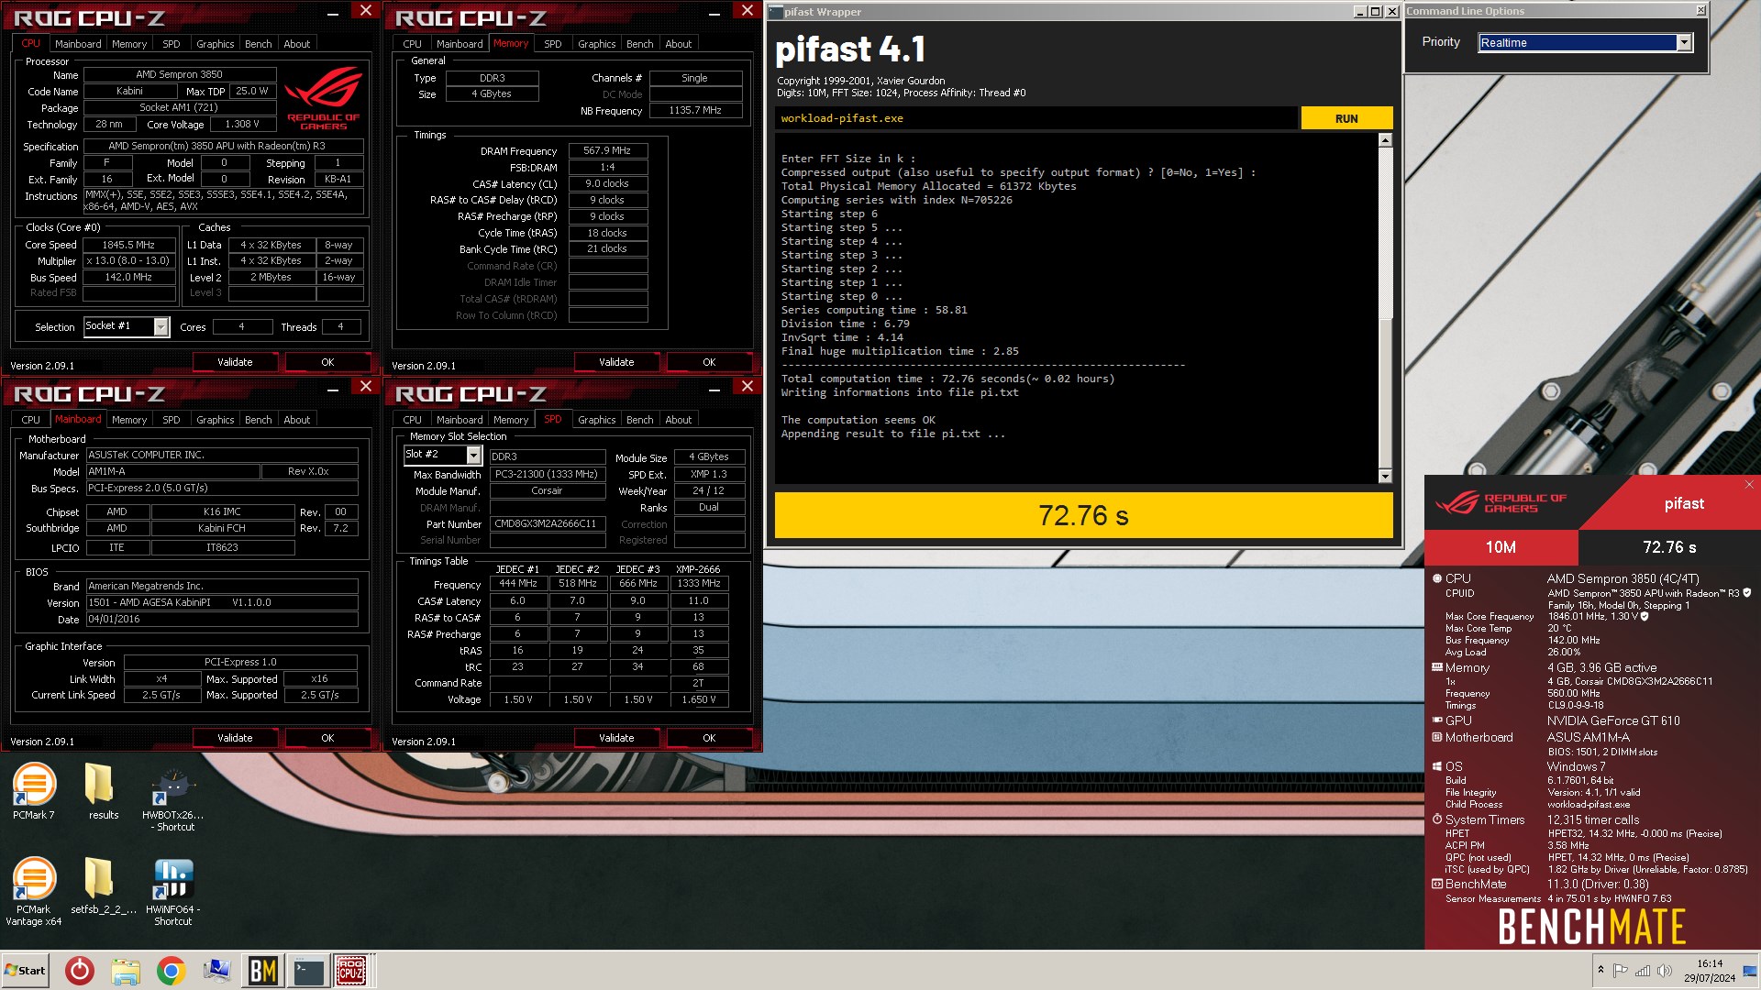Switch to BenchMate taskbar button
The width and height of the screenshot is (1761, 990).
tap(262, 971)
